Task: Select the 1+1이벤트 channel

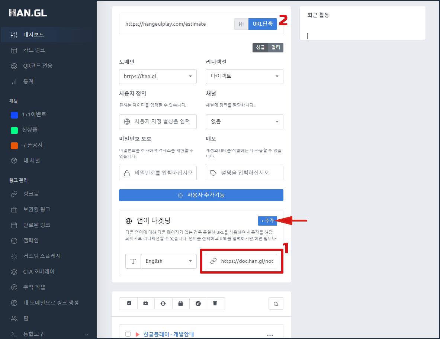Action: pos(34,114)
